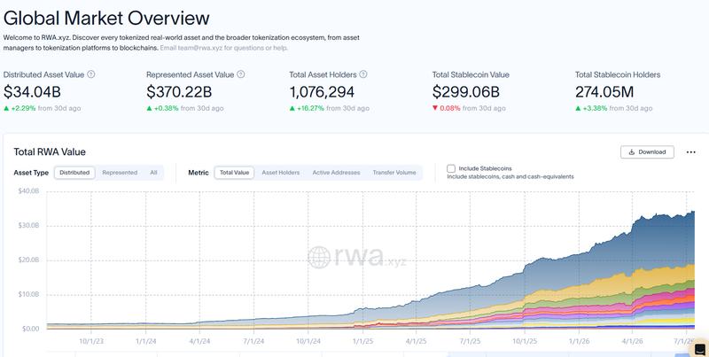Image resolution: width=709 pixels, height=357 pixels.
Task: Select the Total Value metric
Action: pyautogui.click(x=234, y=173)
